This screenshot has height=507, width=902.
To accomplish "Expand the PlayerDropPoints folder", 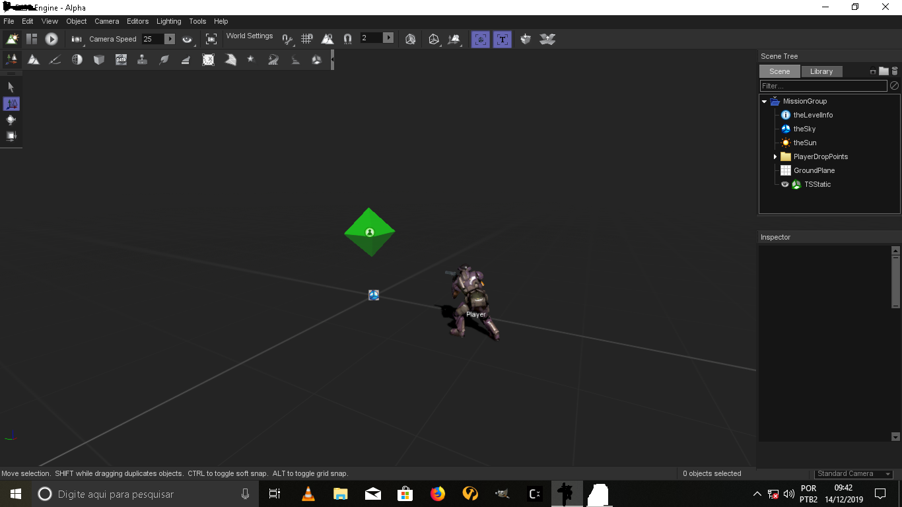I will [x=775, y=156].
